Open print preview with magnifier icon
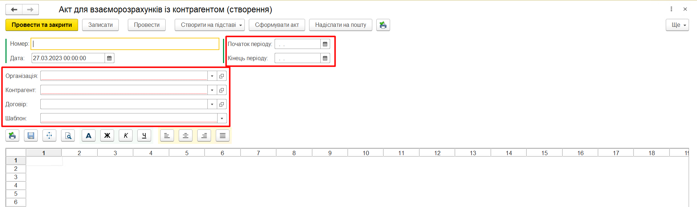This screenshot has height=207, width=697. pos(68,136)
